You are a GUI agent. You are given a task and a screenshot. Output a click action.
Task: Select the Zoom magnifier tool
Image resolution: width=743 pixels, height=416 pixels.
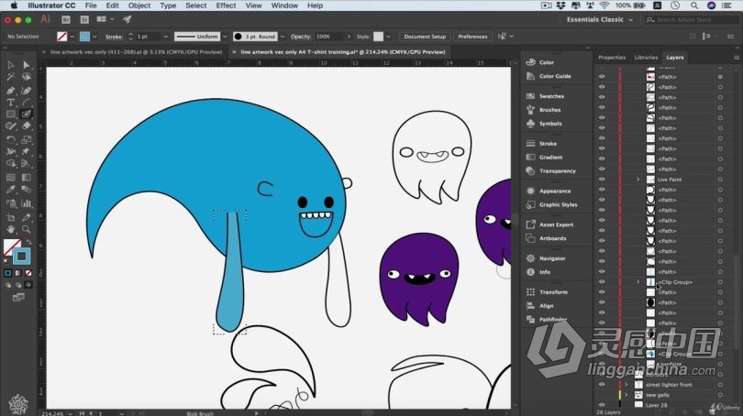pyautogui.click(x=27, y=230)
